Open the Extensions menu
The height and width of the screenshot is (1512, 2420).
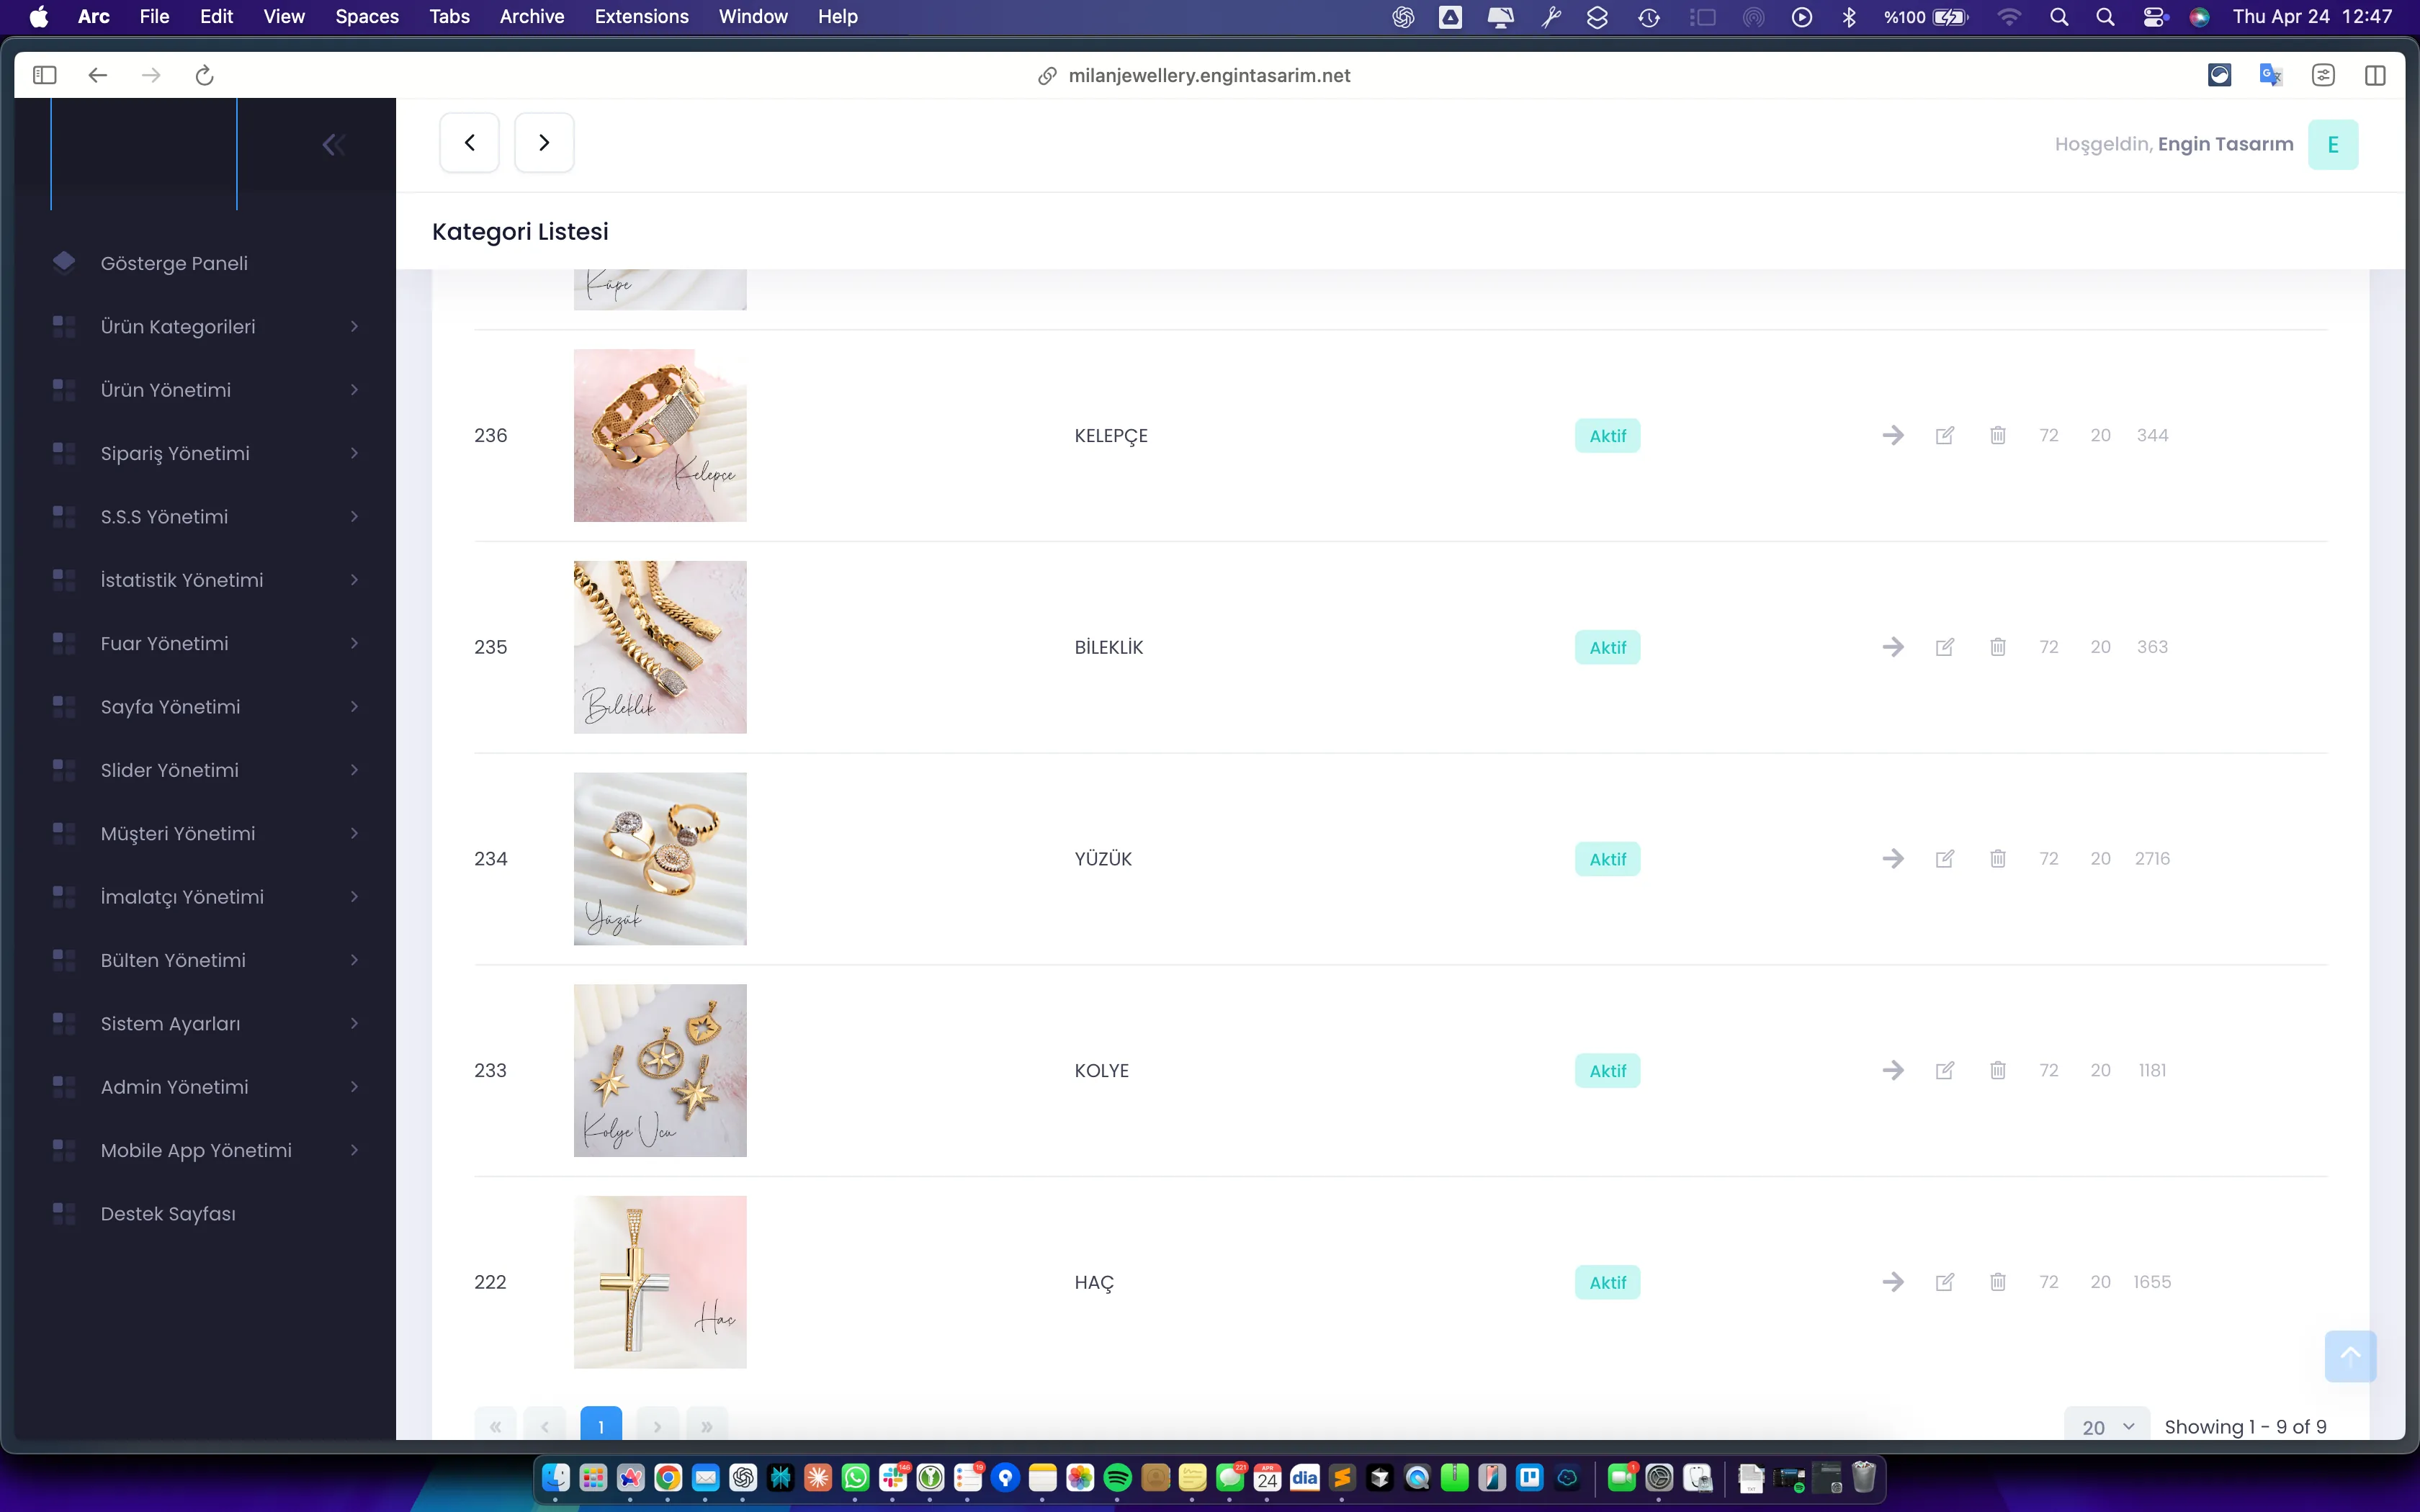pyautogui.click(x=641, y=17)
